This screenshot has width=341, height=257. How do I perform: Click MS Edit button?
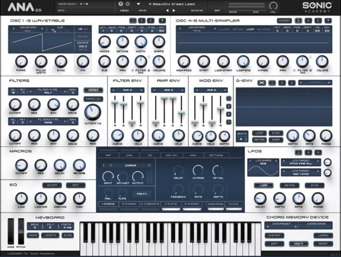point(284,21)
